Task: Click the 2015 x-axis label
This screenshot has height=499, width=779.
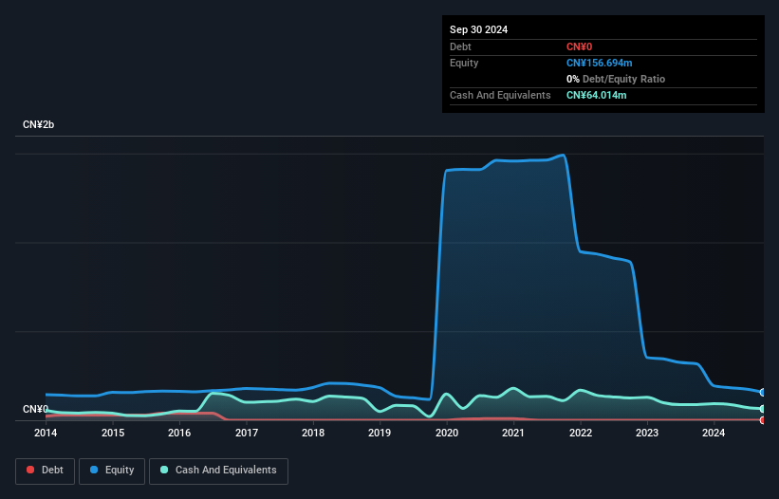Action: click(113, 433)
